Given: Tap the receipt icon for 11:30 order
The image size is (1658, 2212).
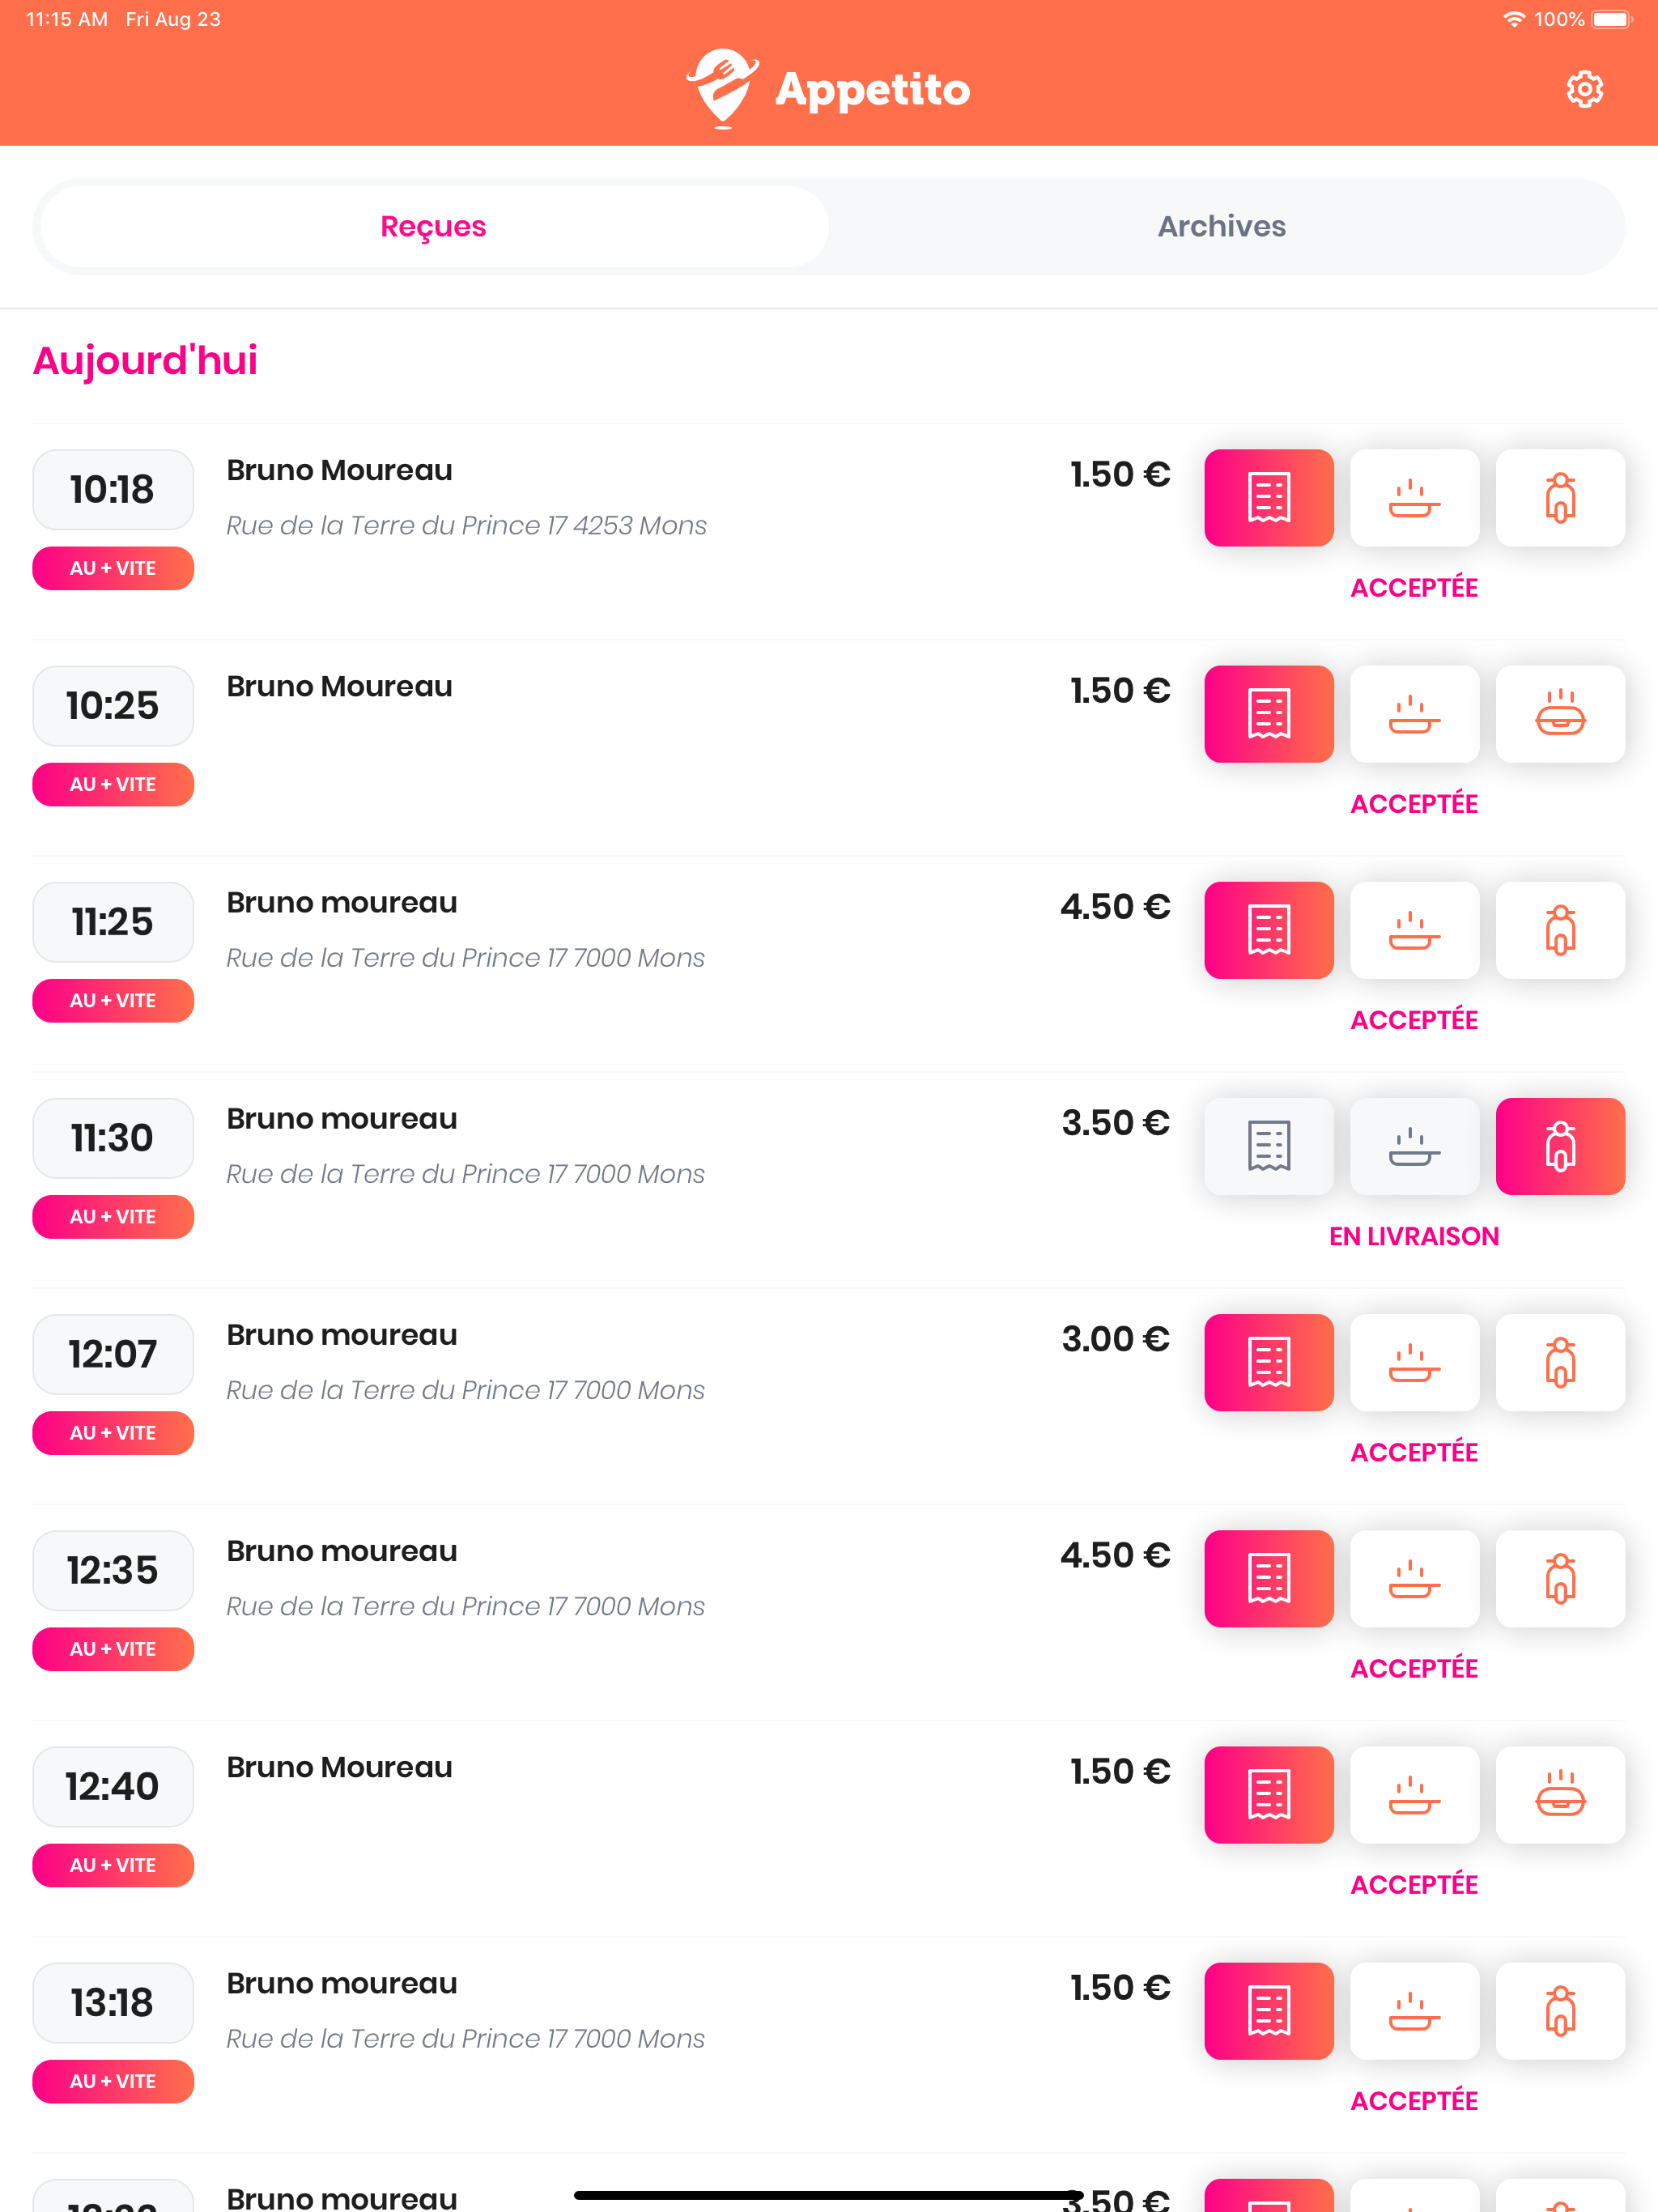Looking at the screenshot, I should 1268,1146.
